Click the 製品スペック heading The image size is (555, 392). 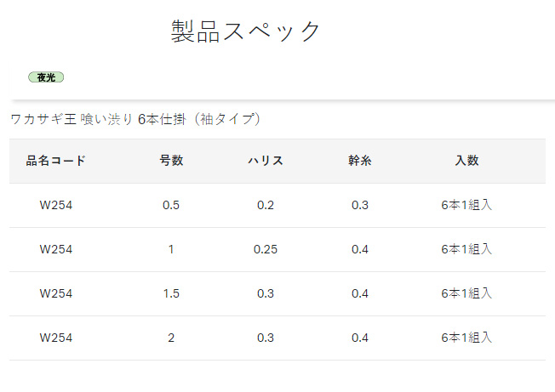[246, 31]
